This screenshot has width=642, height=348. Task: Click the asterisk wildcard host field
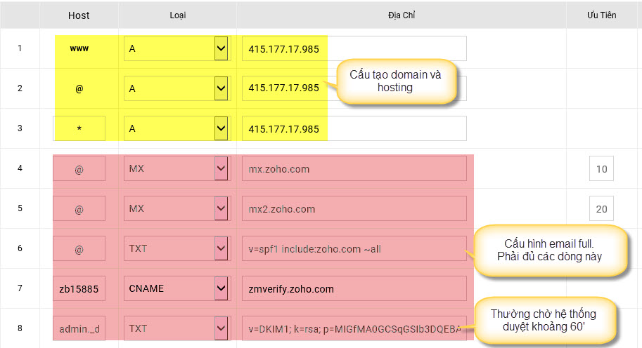79,129
